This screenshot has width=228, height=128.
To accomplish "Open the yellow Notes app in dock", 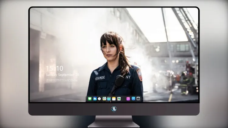I will click(114, 99).
